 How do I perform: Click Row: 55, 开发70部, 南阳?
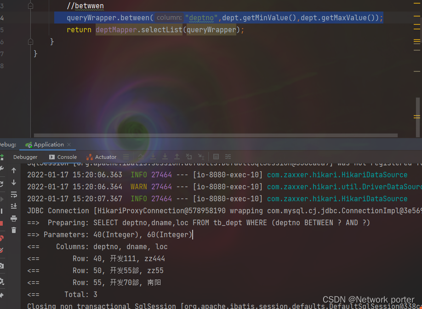[94, 283]
